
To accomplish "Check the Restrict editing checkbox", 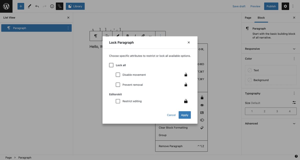I will (118, 101).
